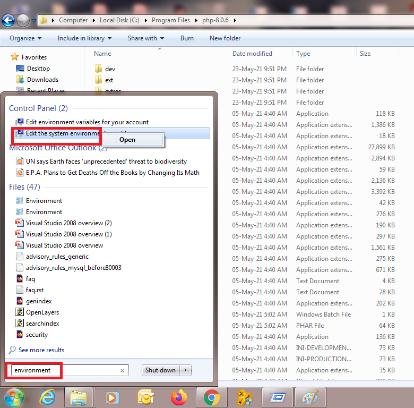Open Windows Media Player from the taskbar

click(x=112, y=397)
